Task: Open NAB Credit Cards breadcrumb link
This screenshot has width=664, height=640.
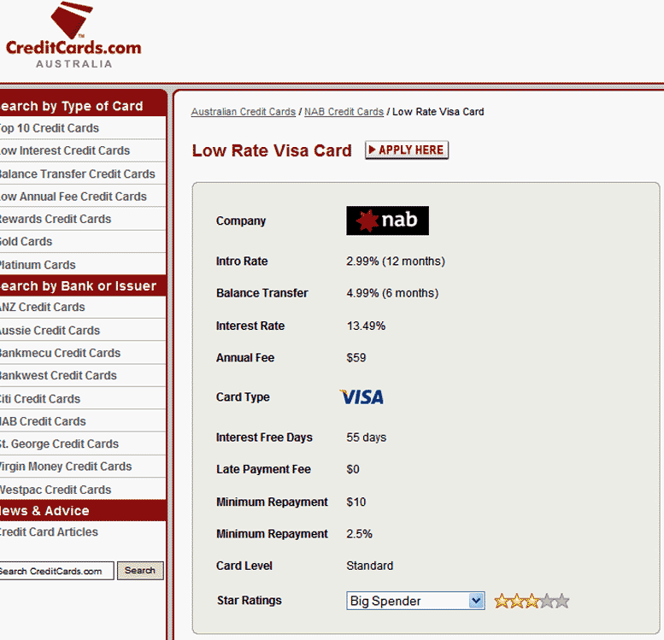Action: point(344,112)
